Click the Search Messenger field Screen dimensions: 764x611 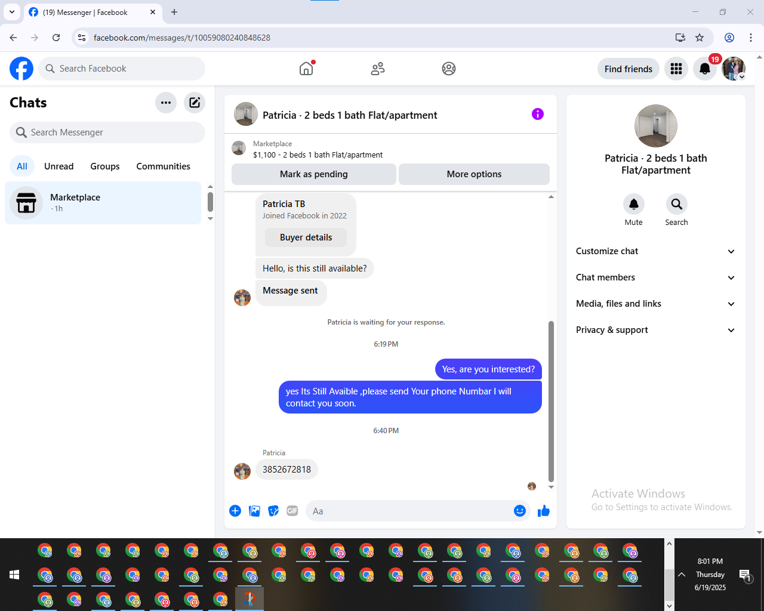tap(107, 132)
